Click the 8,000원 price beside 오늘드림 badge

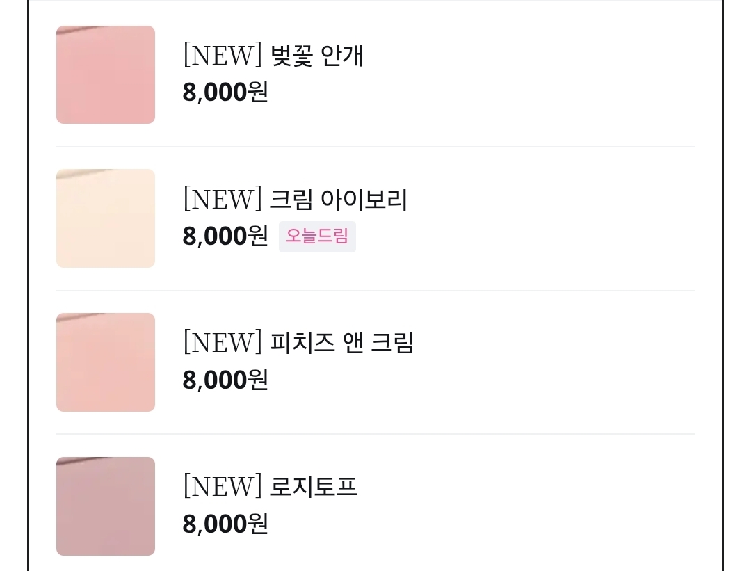[x=225, y=236]
